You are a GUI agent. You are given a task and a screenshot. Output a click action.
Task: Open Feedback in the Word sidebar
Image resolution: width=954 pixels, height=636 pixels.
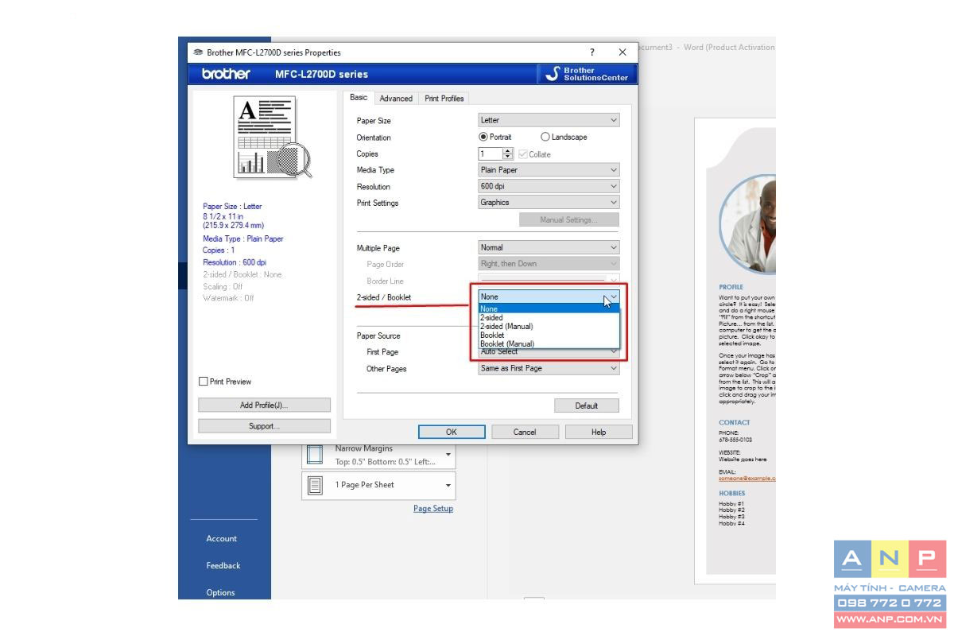(x=223, y=565)
